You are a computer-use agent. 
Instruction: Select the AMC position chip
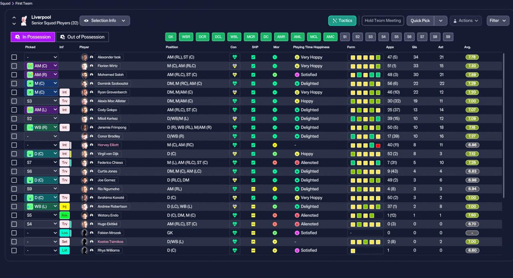pos(330,37)
